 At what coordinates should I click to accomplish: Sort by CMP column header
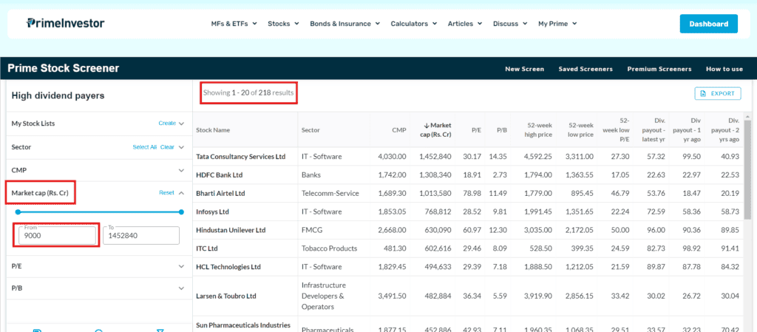[399, 130]
